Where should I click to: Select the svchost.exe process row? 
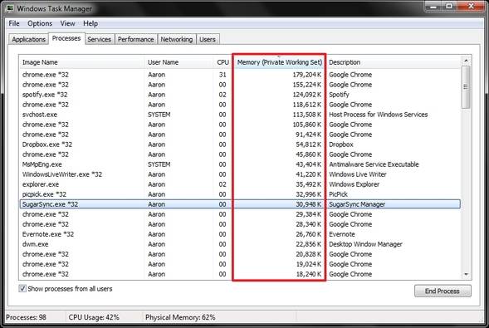pyautogui.click(x=240, y=115)
